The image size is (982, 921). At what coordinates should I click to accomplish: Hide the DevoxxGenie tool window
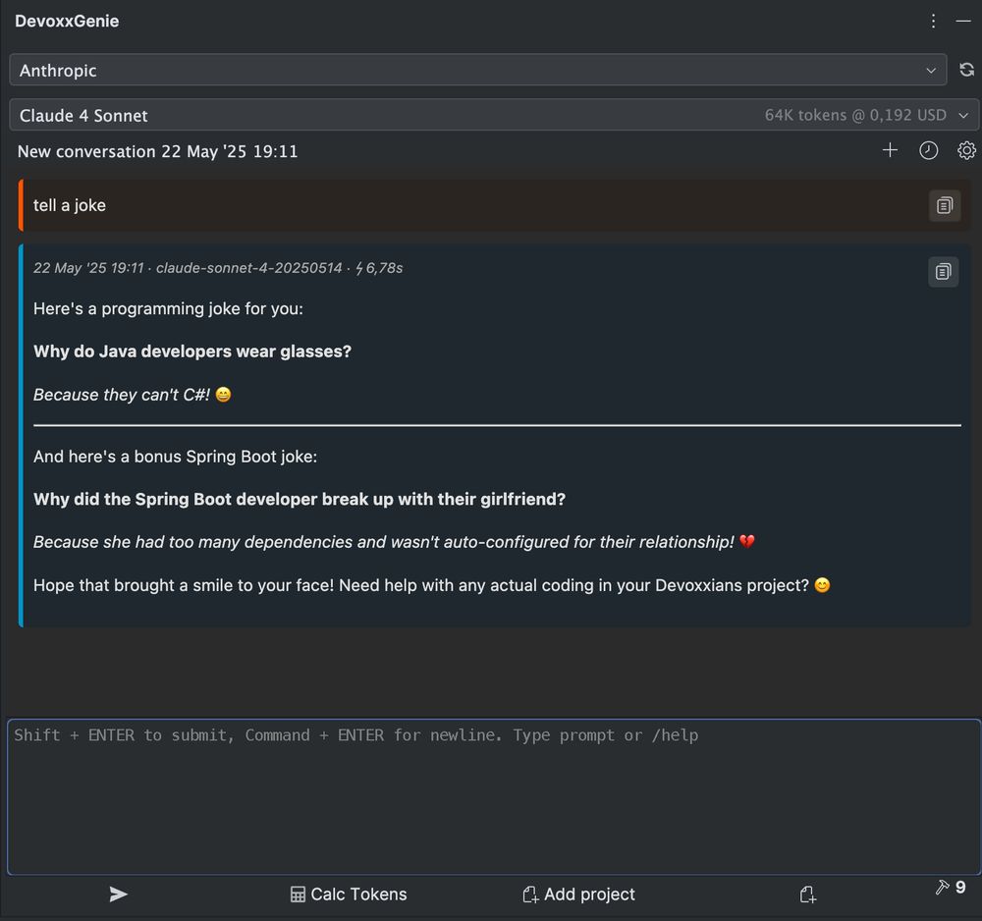pos(963,22)
